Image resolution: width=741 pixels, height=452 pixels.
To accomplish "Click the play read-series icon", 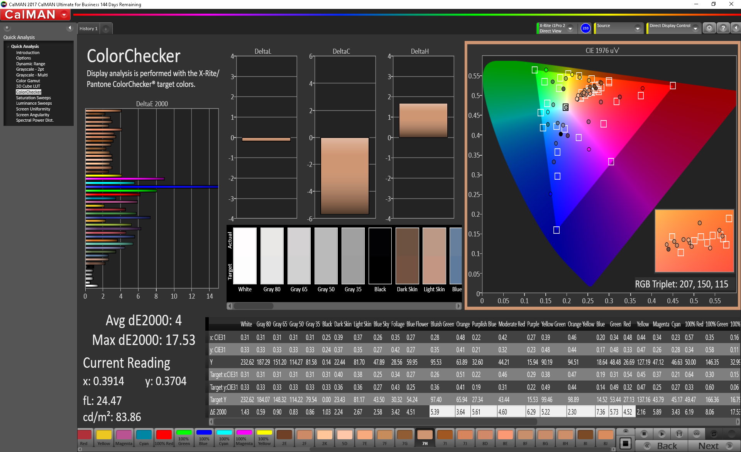I will (661, 433).
